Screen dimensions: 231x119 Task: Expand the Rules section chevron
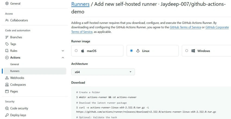63,51
